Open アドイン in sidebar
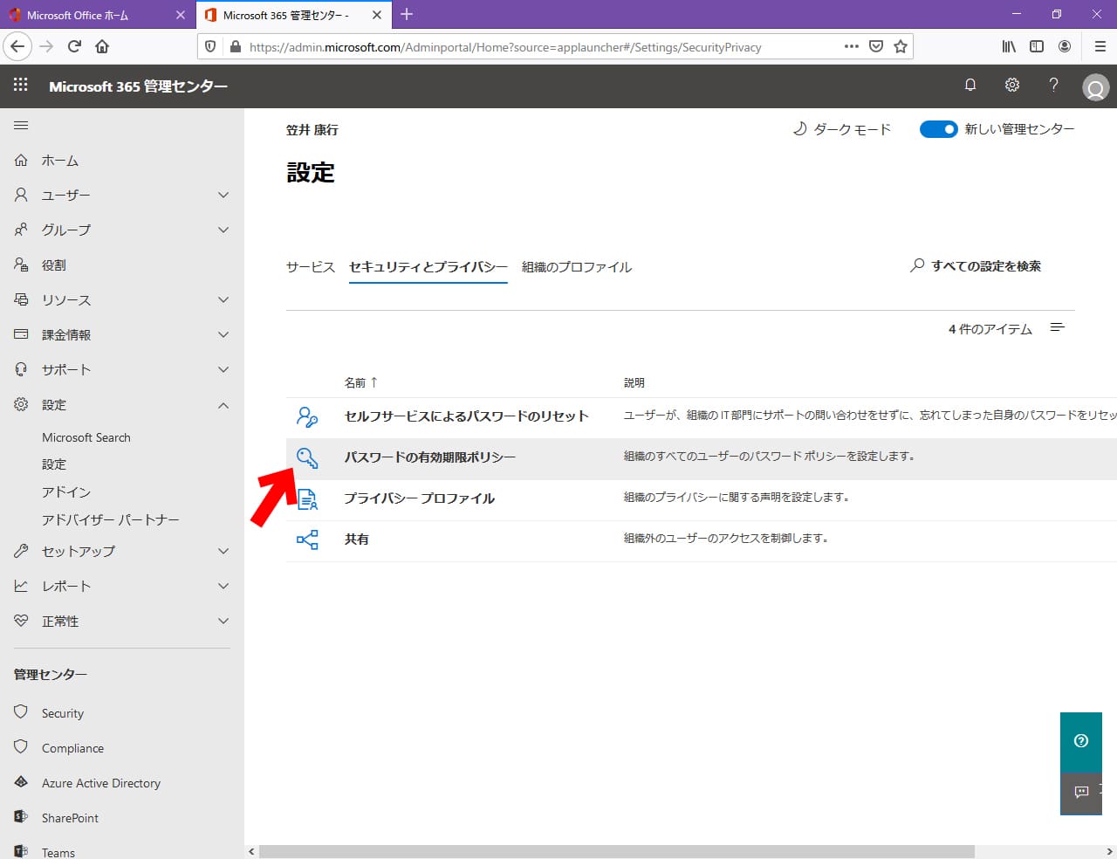Screen dimensions: 1117x859 click(66, 492)
